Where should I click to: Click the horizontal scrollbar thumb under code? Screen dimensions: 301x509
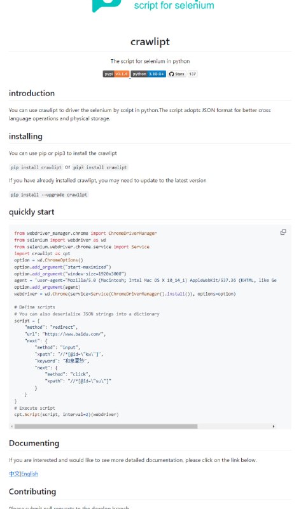pos(106,426)
